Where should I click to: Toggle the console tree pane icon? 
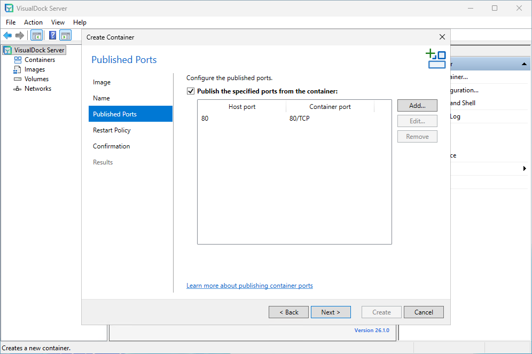tap(37, 35)
